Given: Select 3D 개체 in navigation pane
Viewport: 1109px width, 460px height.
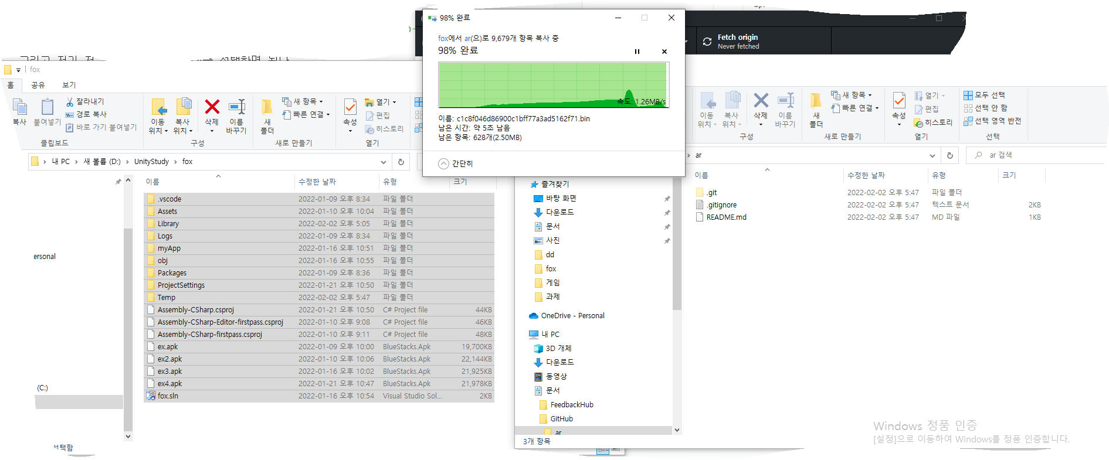Looking at the screenshot, I should click(x=552, y=349).
